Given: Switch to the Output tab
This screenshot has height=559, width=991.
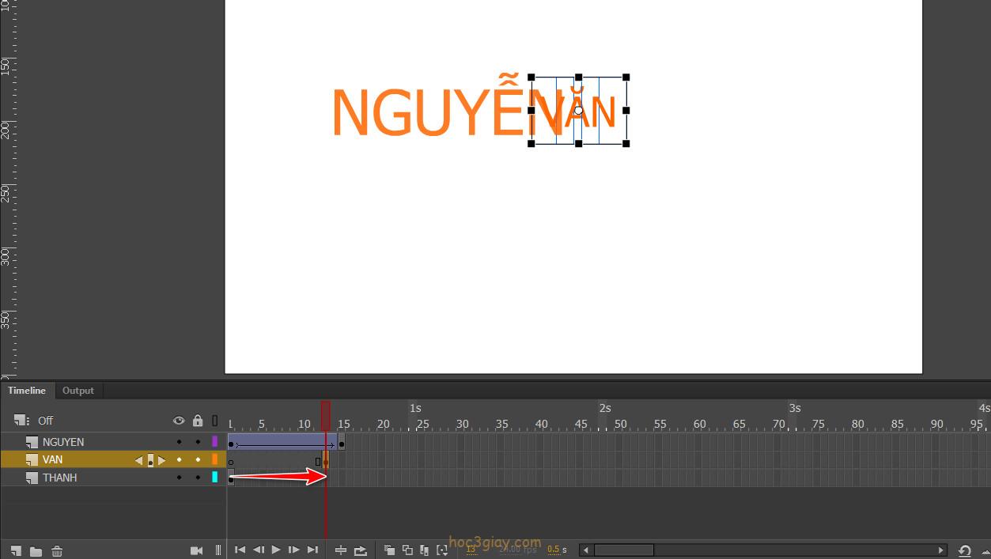Looking at the screenshot, I should coord(78,391).
